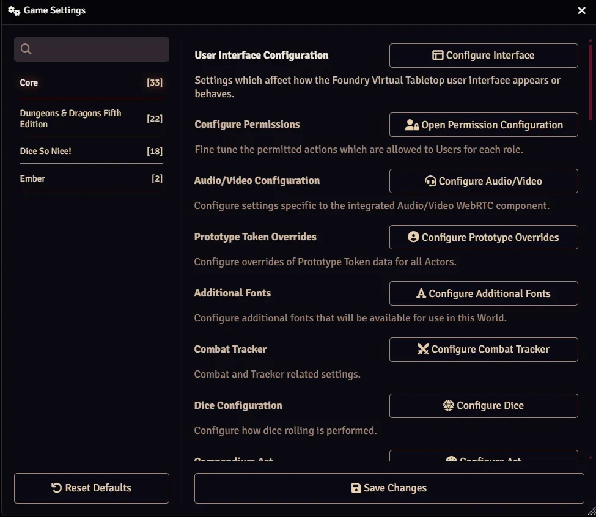Click the gears icon in the title bar
Viewport: 596px width, 517px height.
coord(13,10)
